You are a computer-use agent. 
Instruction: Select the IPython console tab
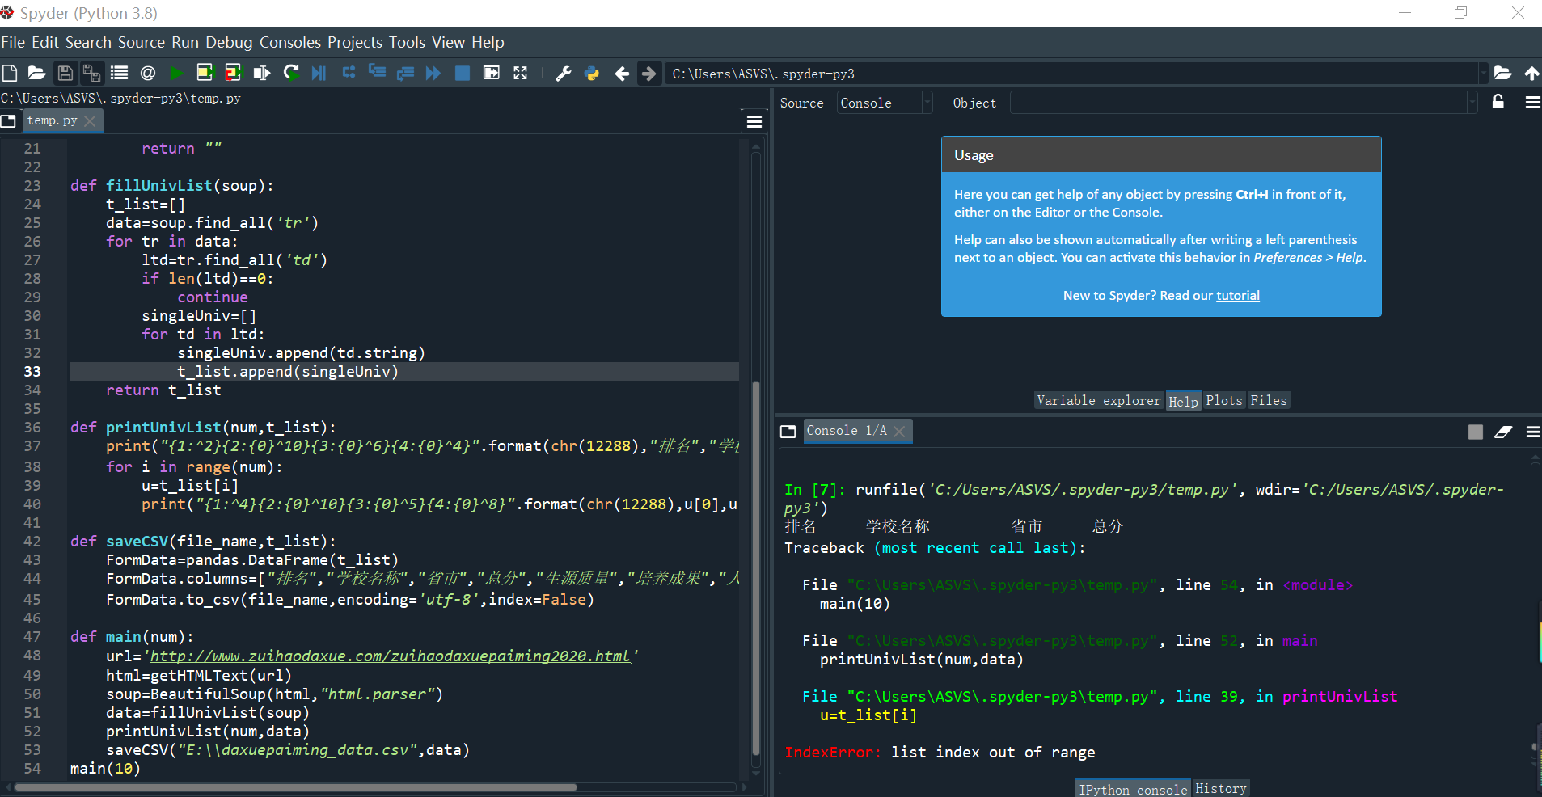(1134, 788)
